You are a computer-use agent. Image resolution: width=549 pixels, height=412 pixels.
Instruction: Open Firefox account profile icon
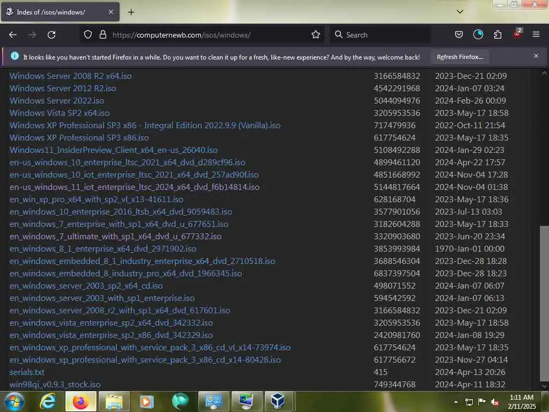click(x=478, y=35)
